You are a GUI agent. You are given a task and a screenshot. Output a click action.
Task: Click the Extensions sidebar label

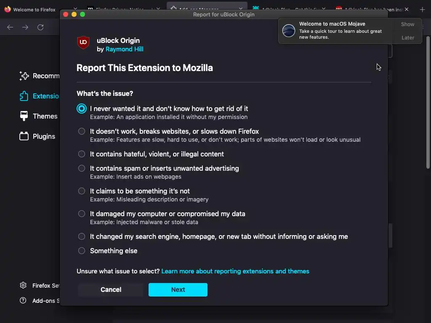pyautogui.click(x=45, y=96)
